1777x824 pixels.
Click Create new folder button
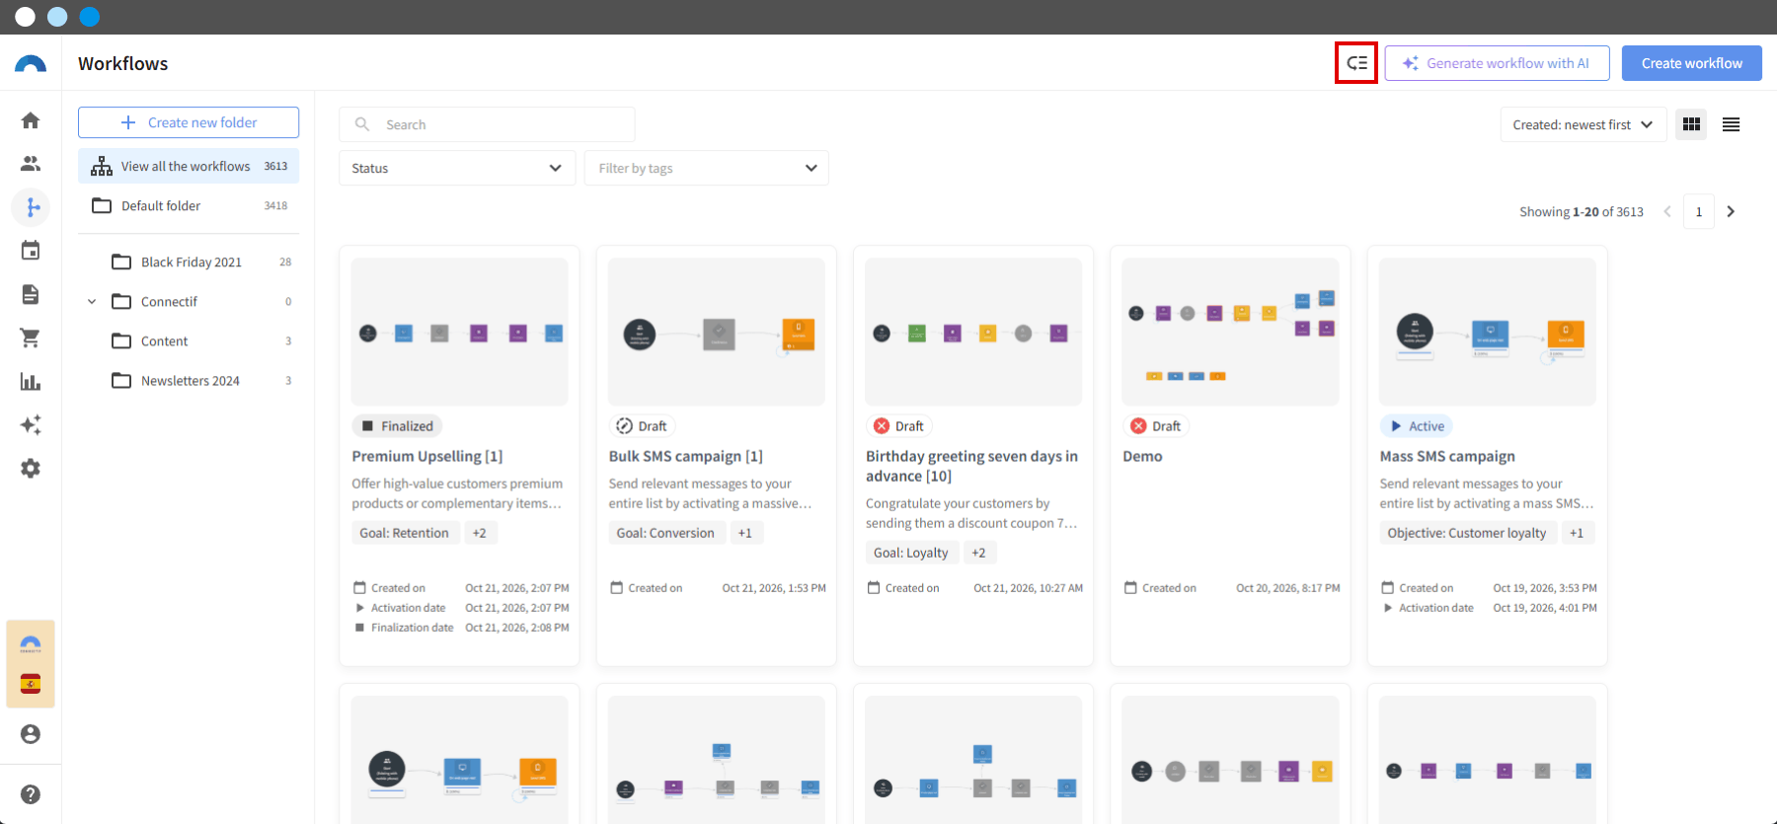[189, 122]
